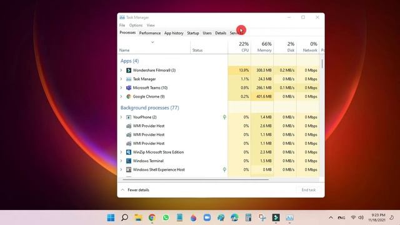400x225 pixels.
Task: Sort processes by the Network column header
Action: coord(308,47)
